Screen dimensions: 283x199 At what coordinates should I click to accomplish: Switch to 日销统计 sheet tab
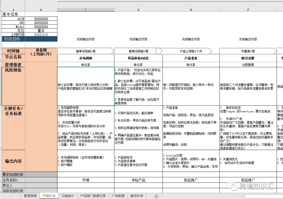click(68, 196)
